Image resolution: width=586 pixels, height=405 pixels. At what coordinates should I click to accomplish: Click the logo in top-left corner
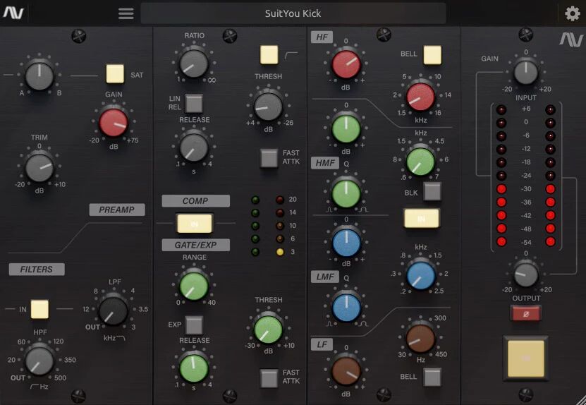click(x=13, y=13)
